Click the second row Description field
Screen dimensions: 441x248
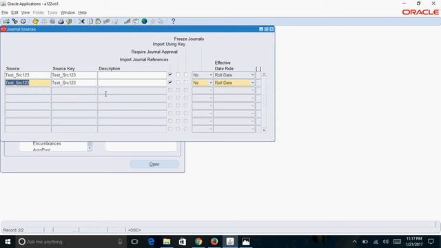click(132, 83)
